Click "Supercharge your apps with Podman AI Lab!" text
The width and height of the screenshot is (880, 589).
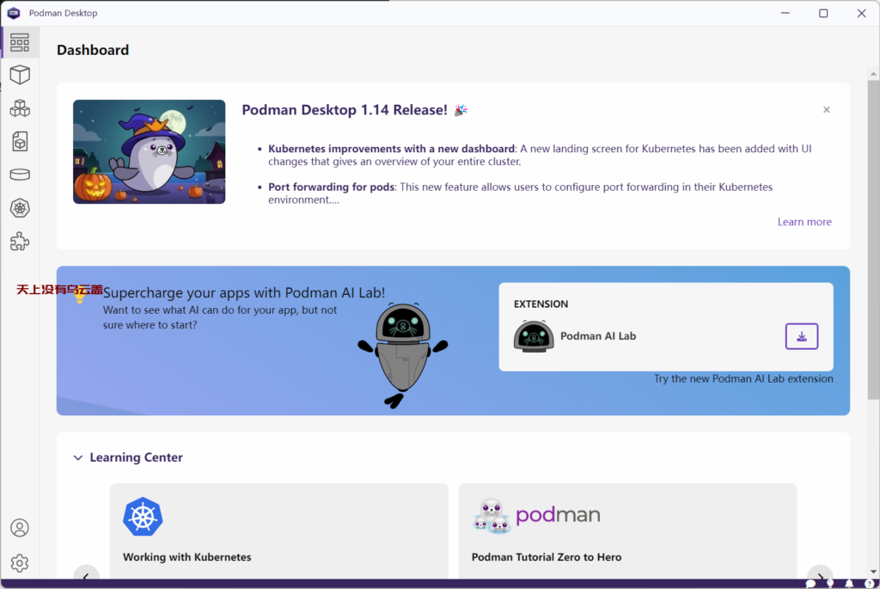(x=243, y=292)
